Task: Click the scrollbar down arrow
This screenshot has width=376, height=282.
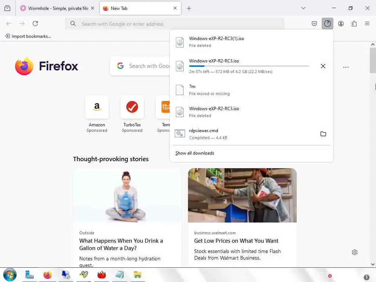Action: point(373,264)
